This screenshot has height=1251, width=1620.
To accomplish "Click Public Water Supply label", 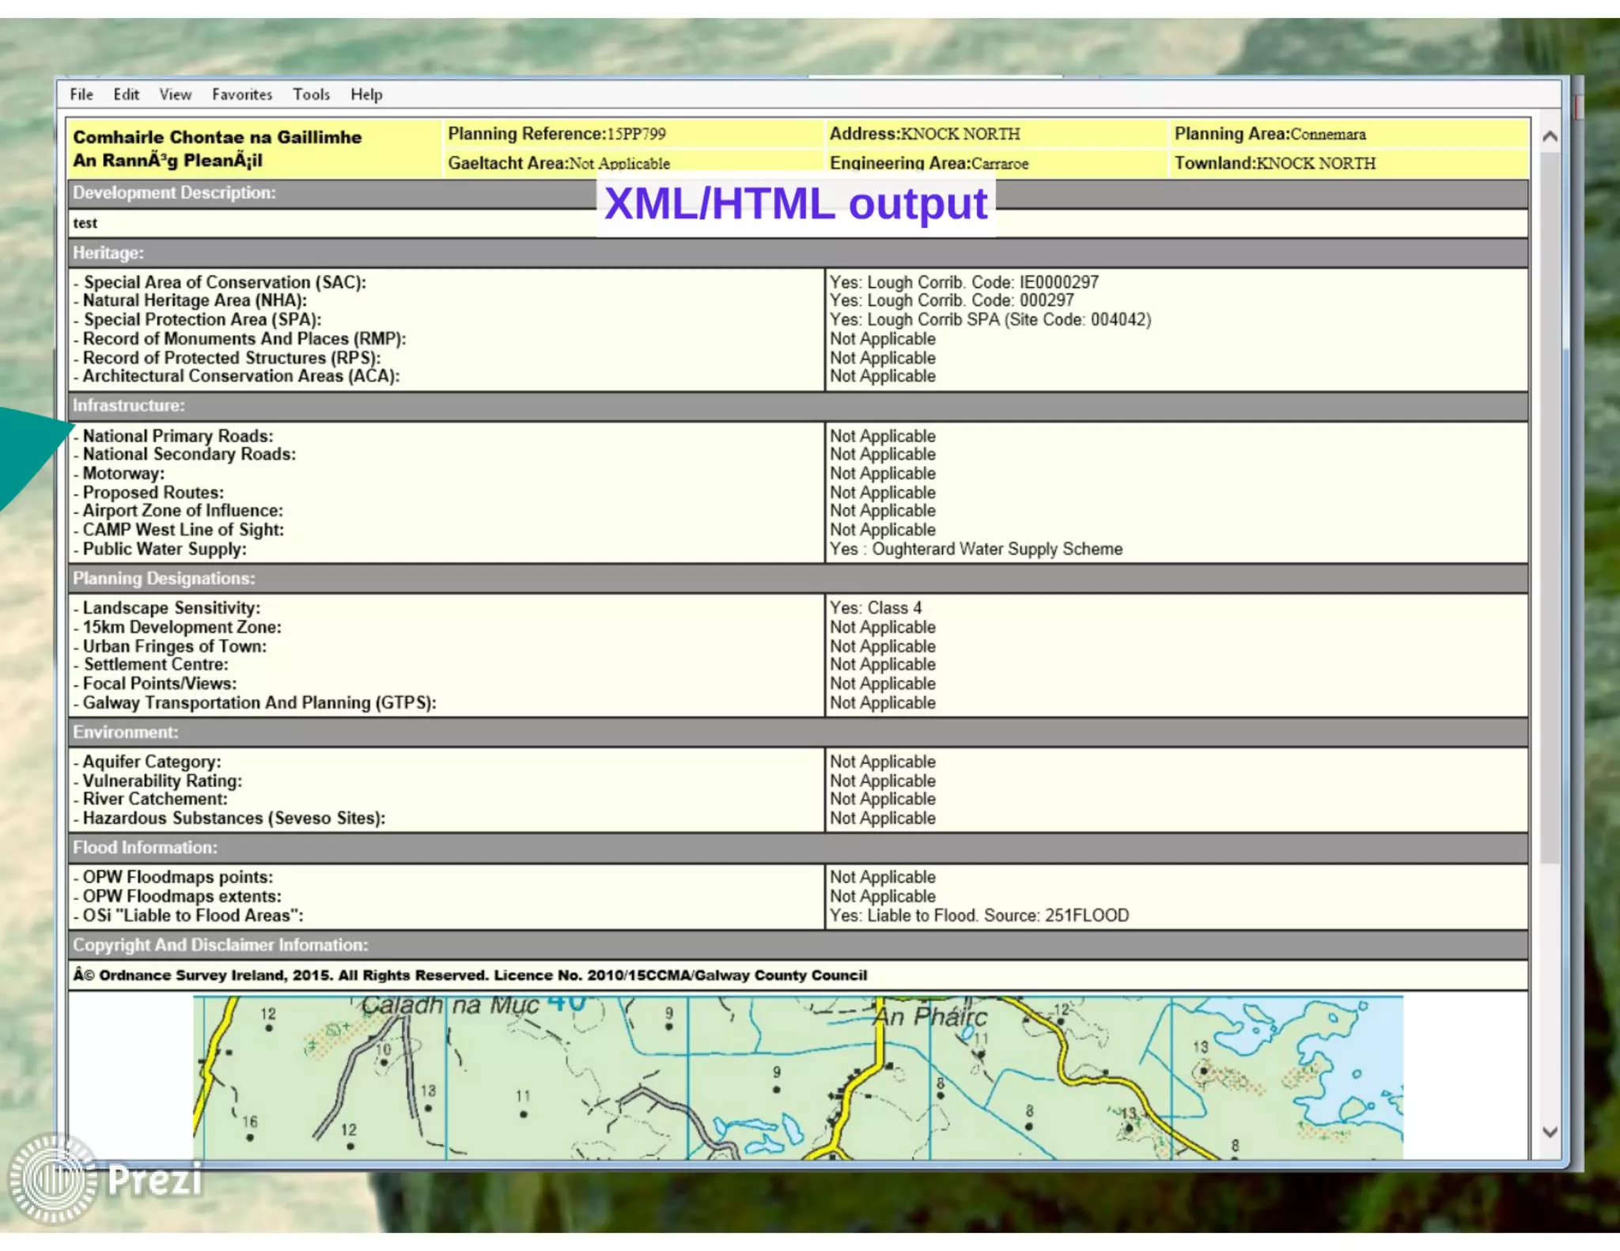I will pos(165,549).
